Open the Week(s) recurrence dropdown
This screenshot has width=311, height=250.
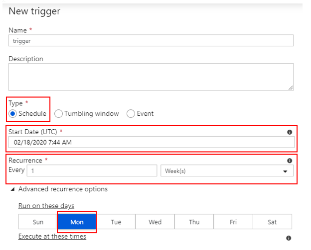tap(227, 171)
